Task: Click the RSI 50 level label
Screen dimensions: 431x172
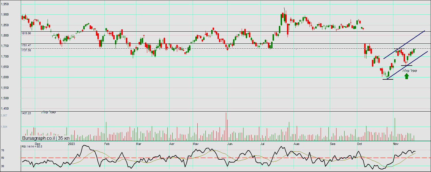Action: click(2, 158)
